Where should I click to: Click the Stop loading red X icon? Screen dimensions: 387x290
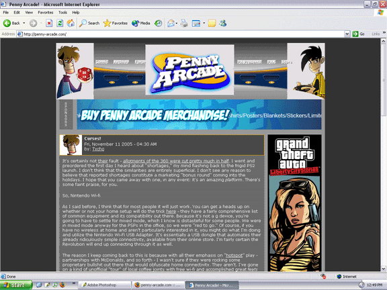[49, 23]
